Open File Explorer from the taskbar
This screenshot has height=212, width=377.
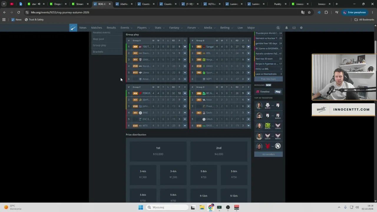click(202, 207)
